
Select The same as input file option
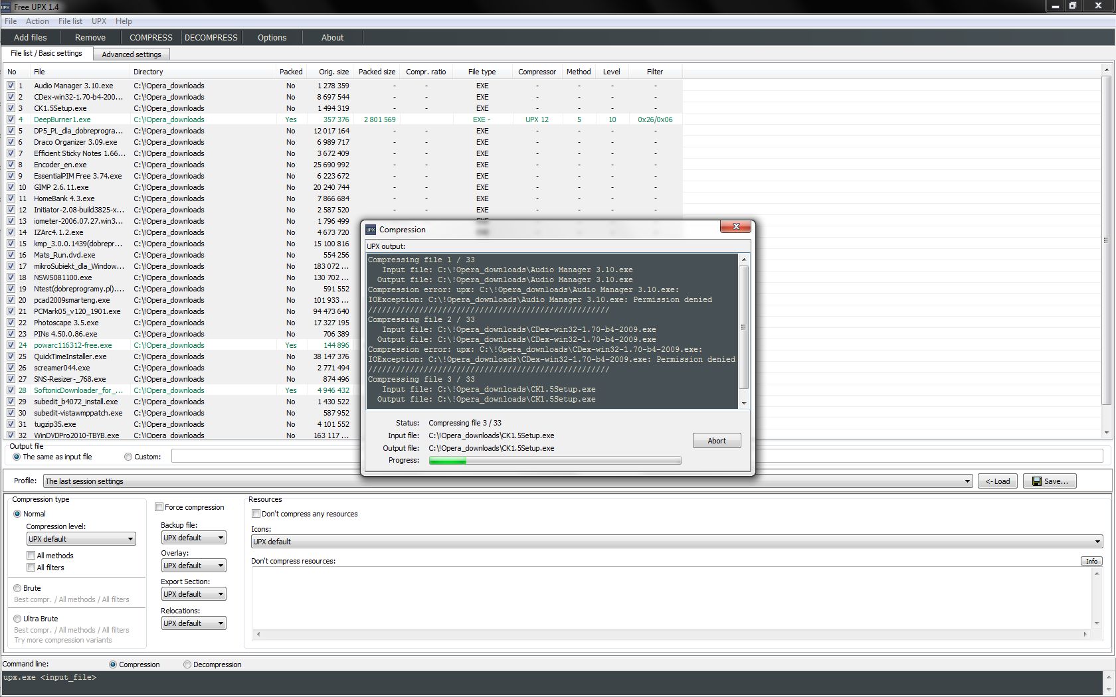click(x=17, y=457)
